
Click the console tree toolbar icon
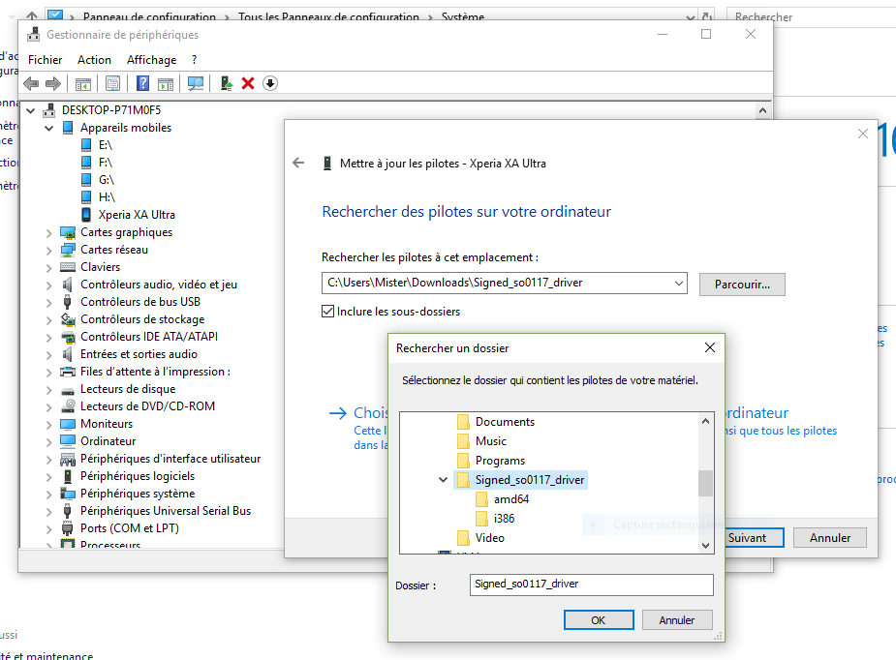point(83,84)
